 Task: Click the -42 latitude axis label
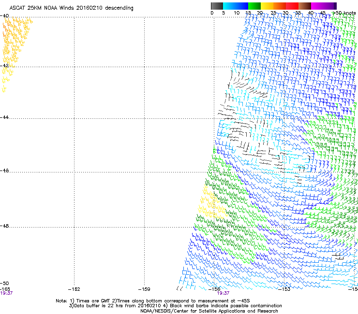click(4, 65)
